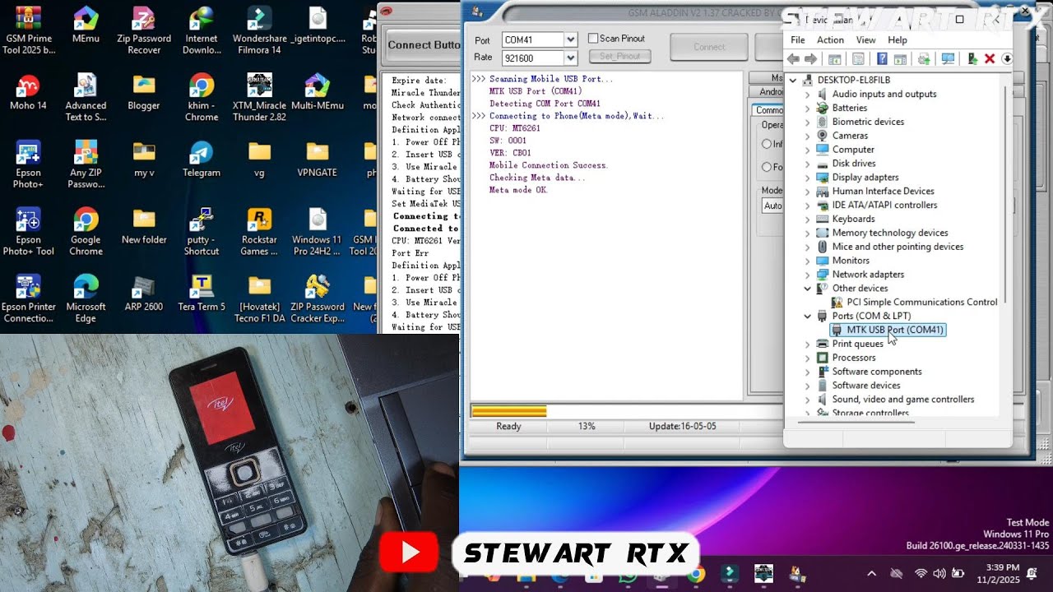This screenshot has height=592, width=1053.
Task: Select the 'Fo' radio option in GSM Aladdin
Action: [x=767, y=167]
